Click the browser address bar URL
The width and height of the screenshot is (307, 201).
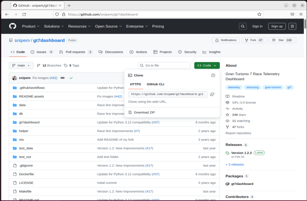pos(103,14)
